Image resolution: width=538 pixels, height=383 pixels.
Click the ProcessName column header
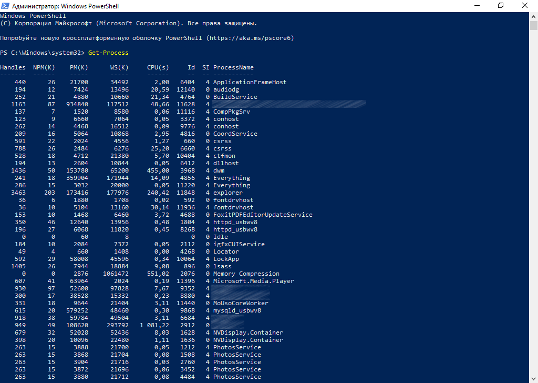pyautogui.click(x=233, y=67)
